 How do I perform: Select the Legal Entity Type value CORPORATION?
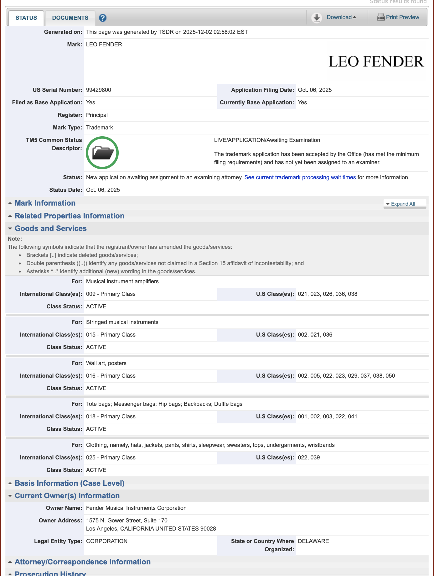tap(107, 541)
